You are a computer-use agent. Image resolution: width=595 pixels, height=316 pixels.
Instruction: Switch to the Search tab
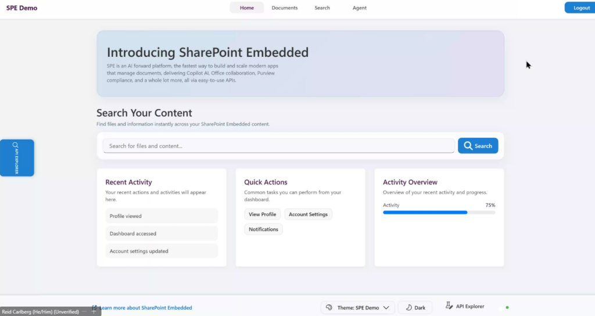(322, 8)
